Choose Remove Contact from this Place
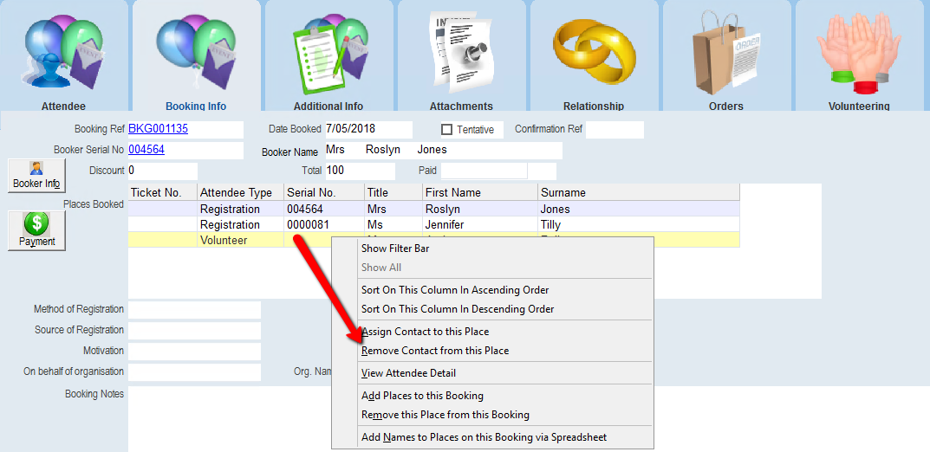The width and height of the screenshot is (930, 452). click(435, 351)
